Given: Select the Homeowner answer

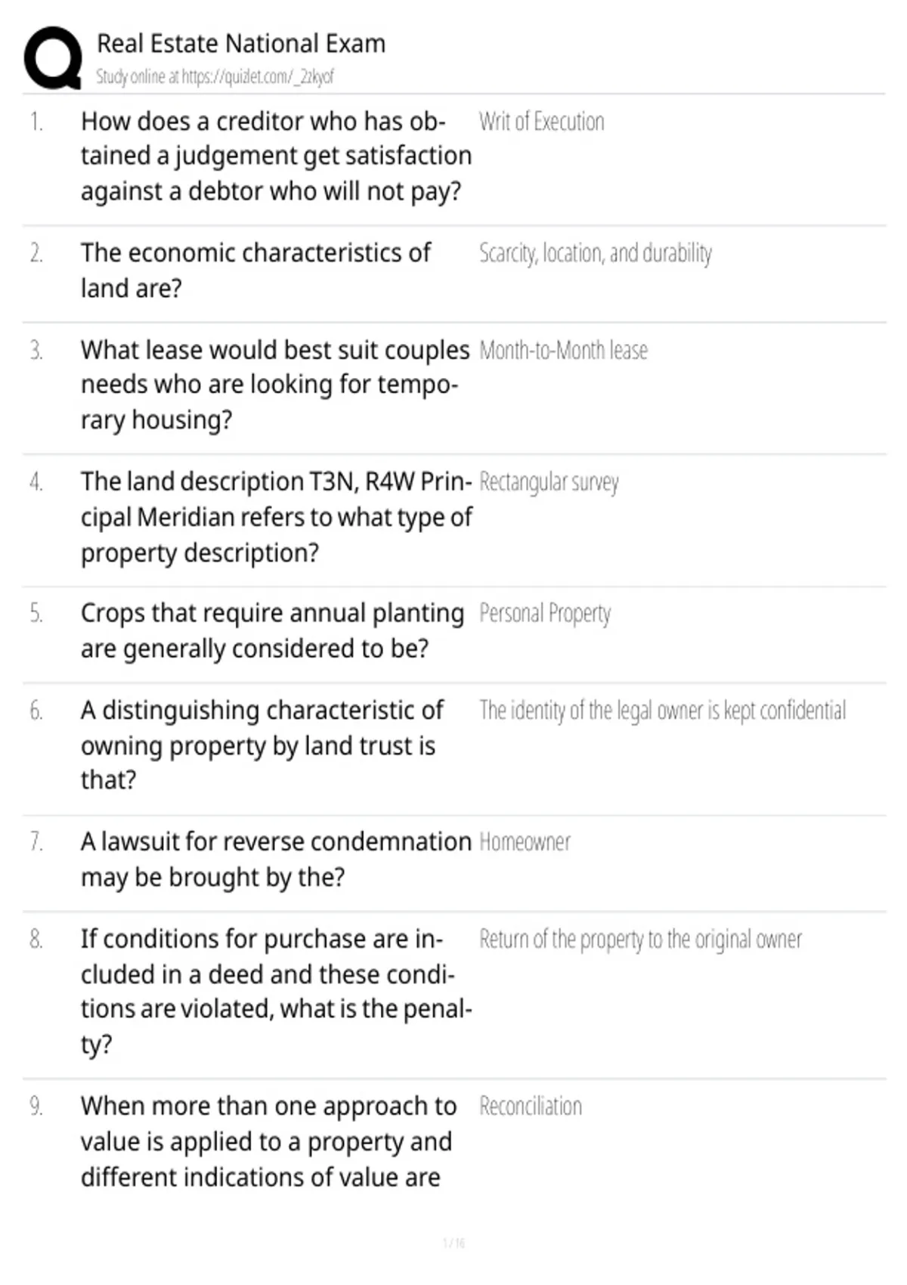Looking at the screenshot, I should click(525, 842).
